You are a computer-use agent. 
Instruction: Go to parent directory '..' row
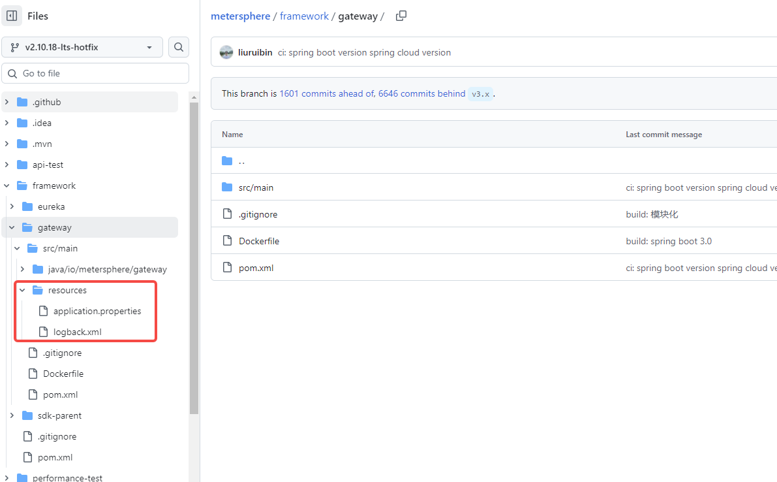(241, 161)
